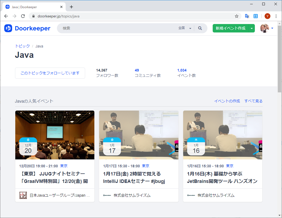
Task: Close the Java | Doorkeeper tab
Action: (61, 7)
